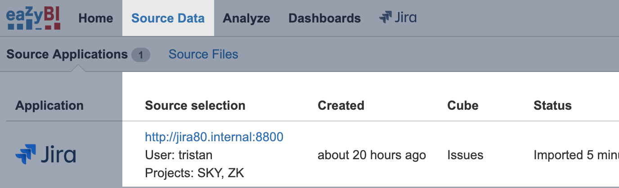619x188 pixels.
Task: Click the Status column header
Action: click(552, 106)
